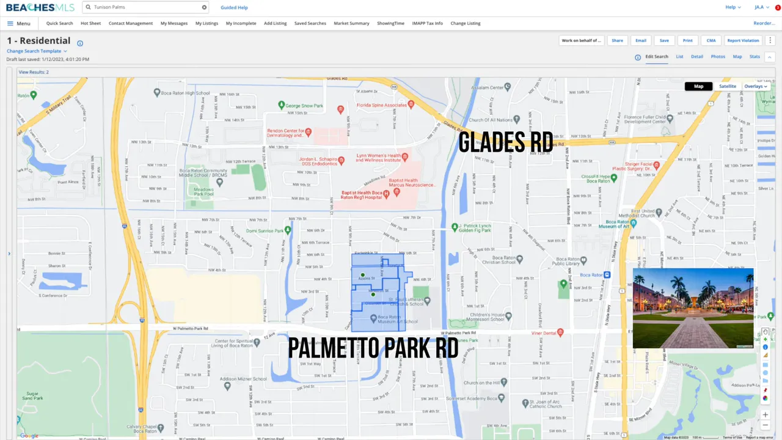Viewport: 782px width, 440px height.
Task: Expand the JAA account dropdown
Action: pos(760,7)
